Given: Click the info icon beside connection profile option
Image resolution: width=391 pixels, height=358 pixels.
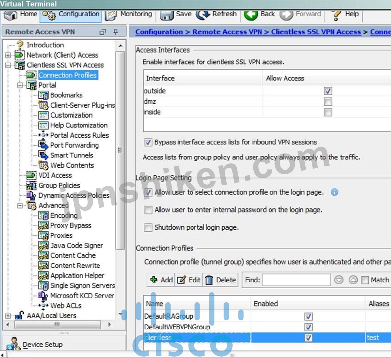Looking at the screenshot, I should (x=334, y=192).
